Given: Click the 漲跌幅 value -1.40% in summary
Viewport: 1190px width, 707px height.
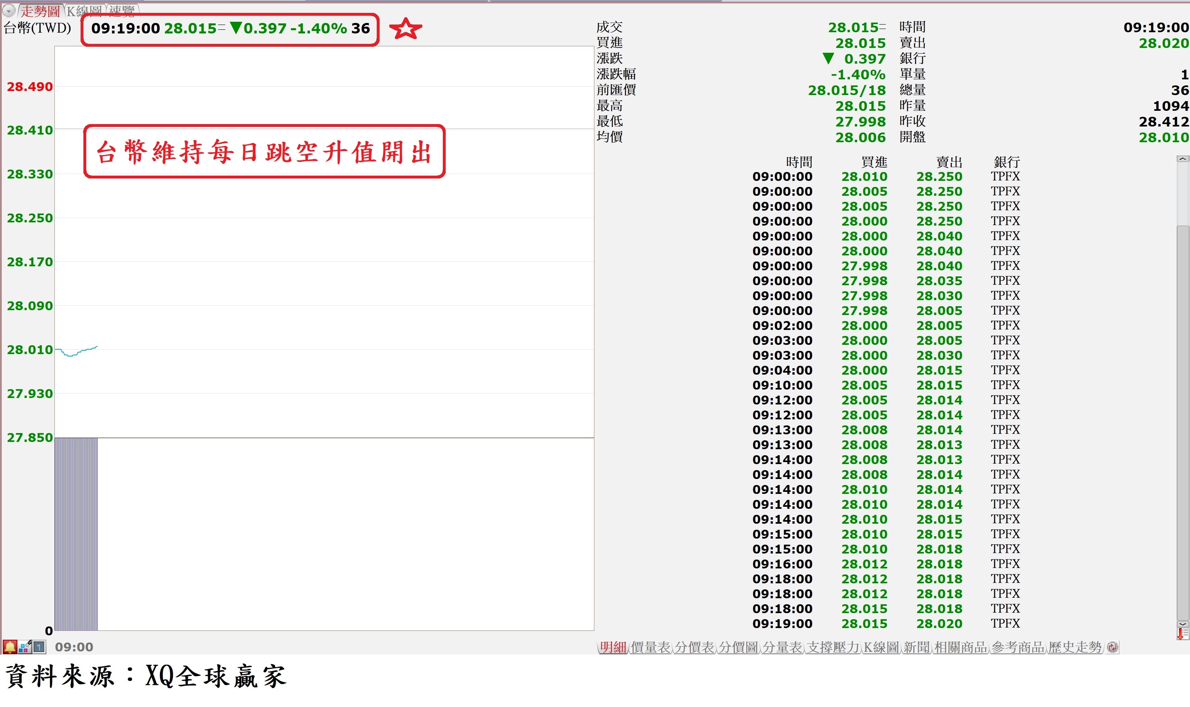Looking at the screenshot, I should click(x=858, y=74).
